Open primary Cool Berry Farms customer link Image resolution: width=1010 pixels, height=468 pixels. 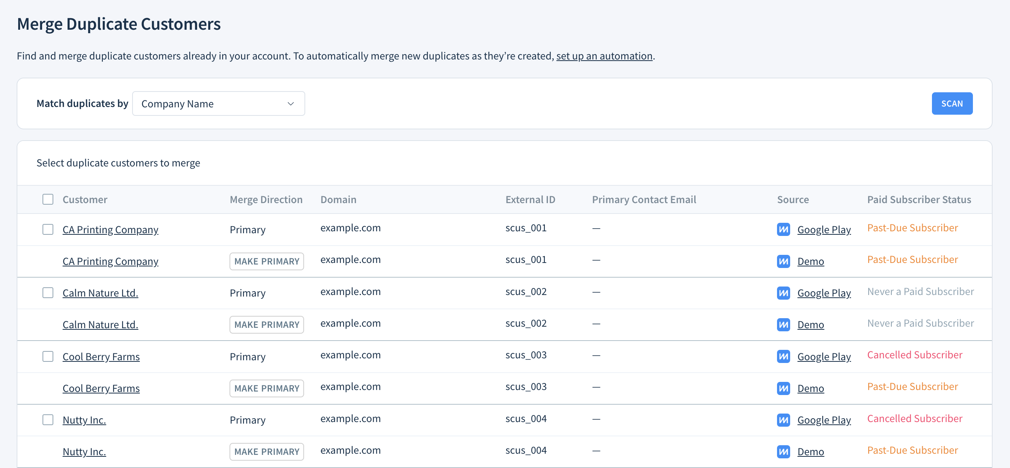click(x=101, y=356)
